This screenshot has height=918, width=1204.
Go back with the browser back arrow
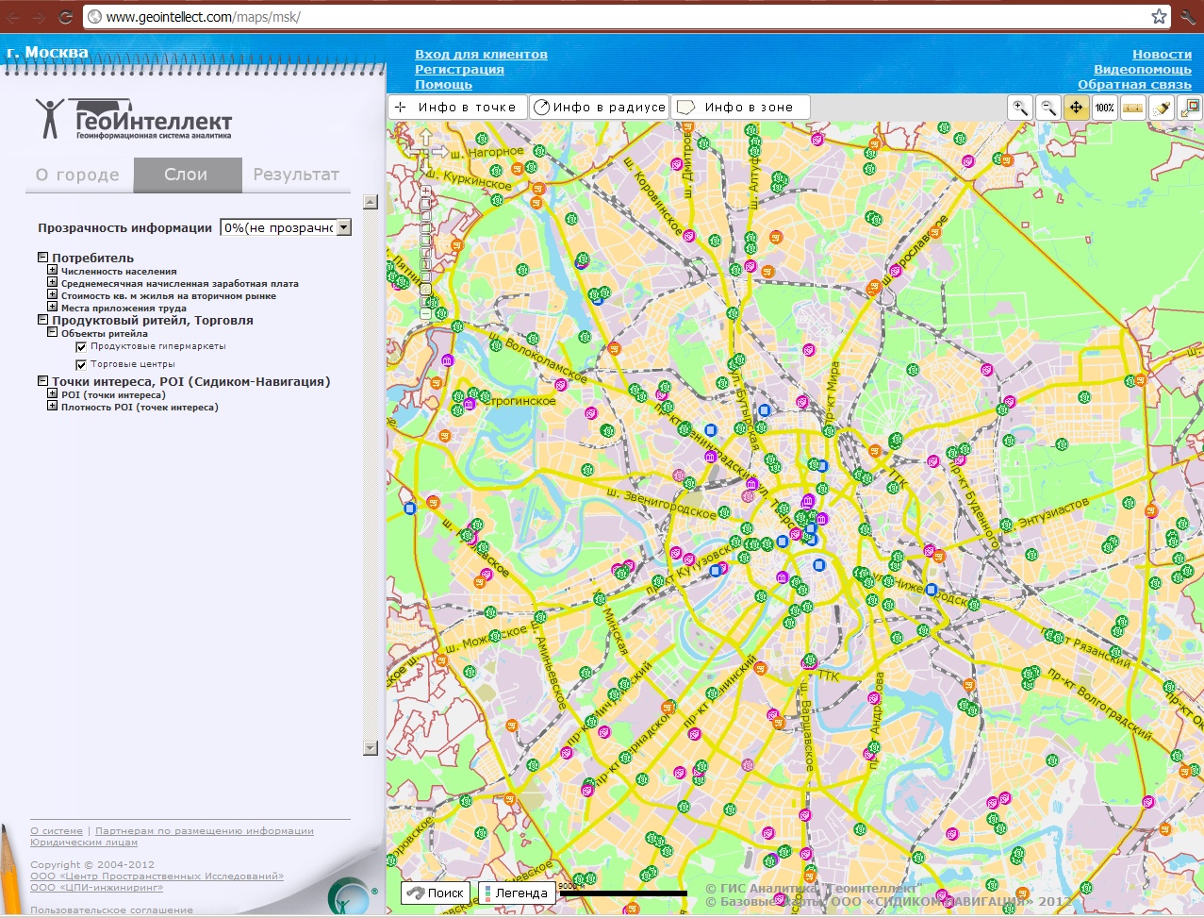(x=14, y=16)
